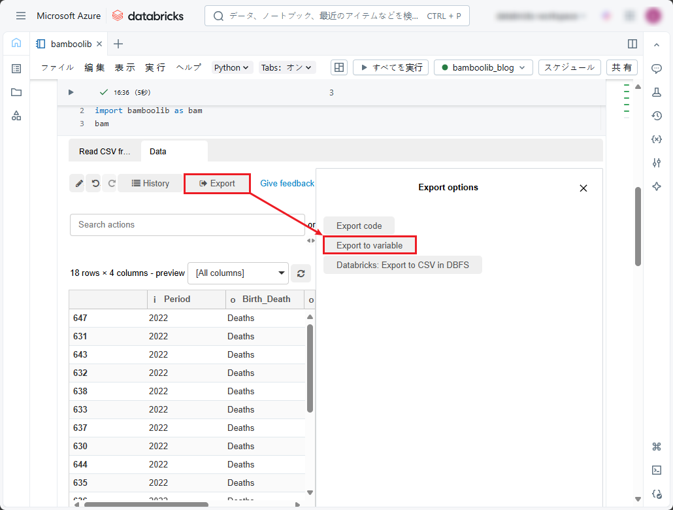Follow the Give feedback link
This screenshot has width=673, height=510.
(287, 184)
